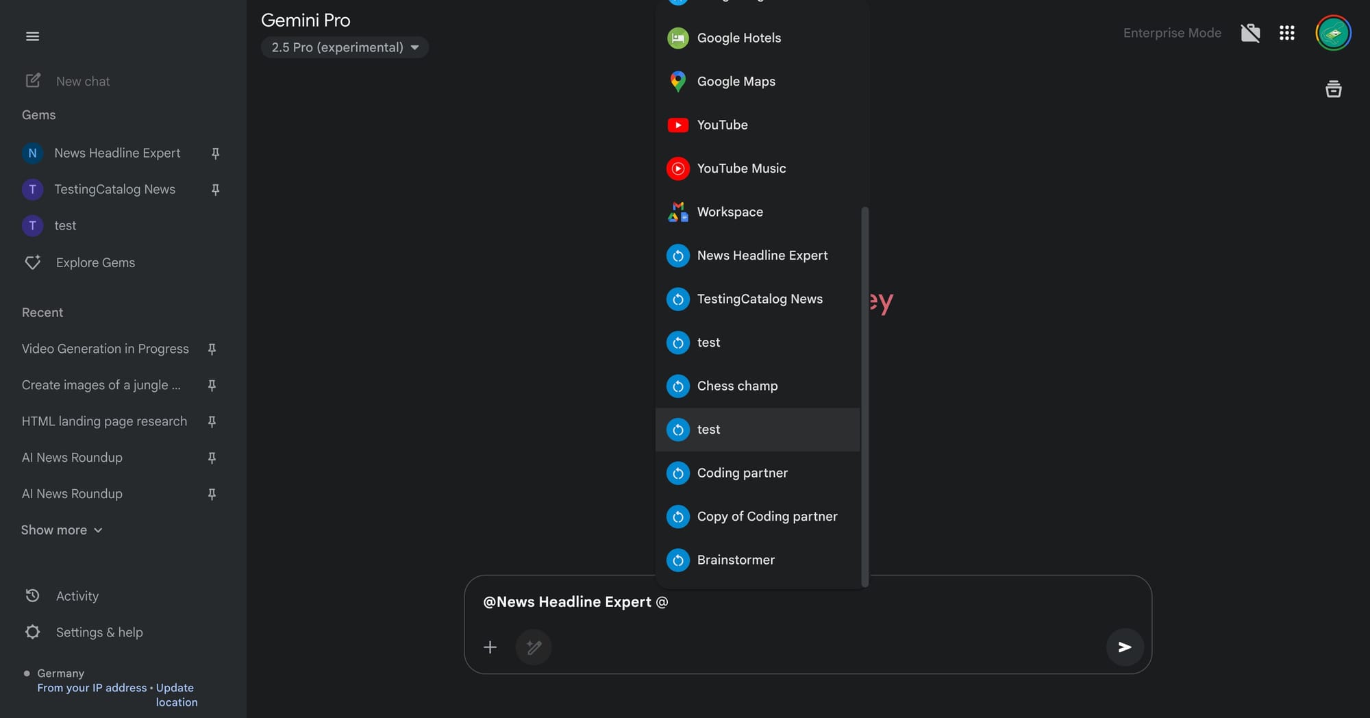Open the Activity page
This screenshot has height=718, width=1370.
77,596
